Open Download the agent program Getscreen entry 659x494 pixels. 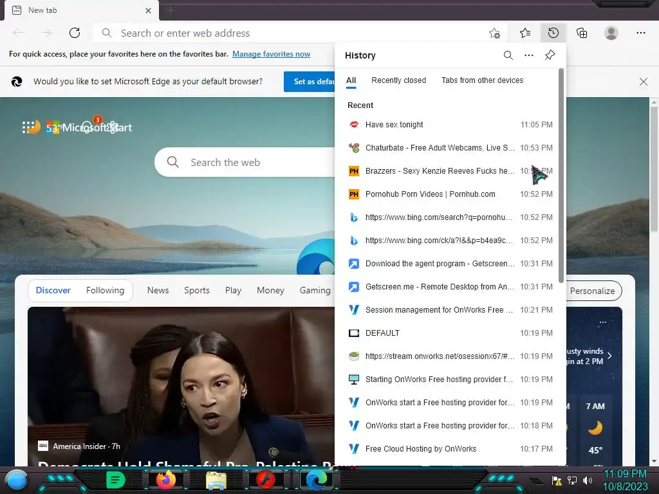[x=450, y=263]
